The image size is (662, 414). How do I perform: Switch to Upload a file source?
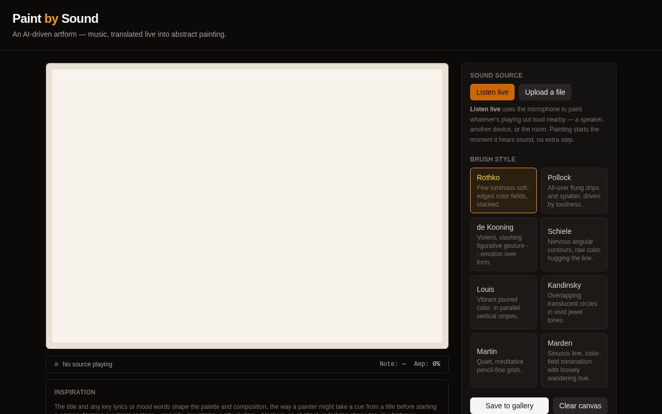point(545,92)
